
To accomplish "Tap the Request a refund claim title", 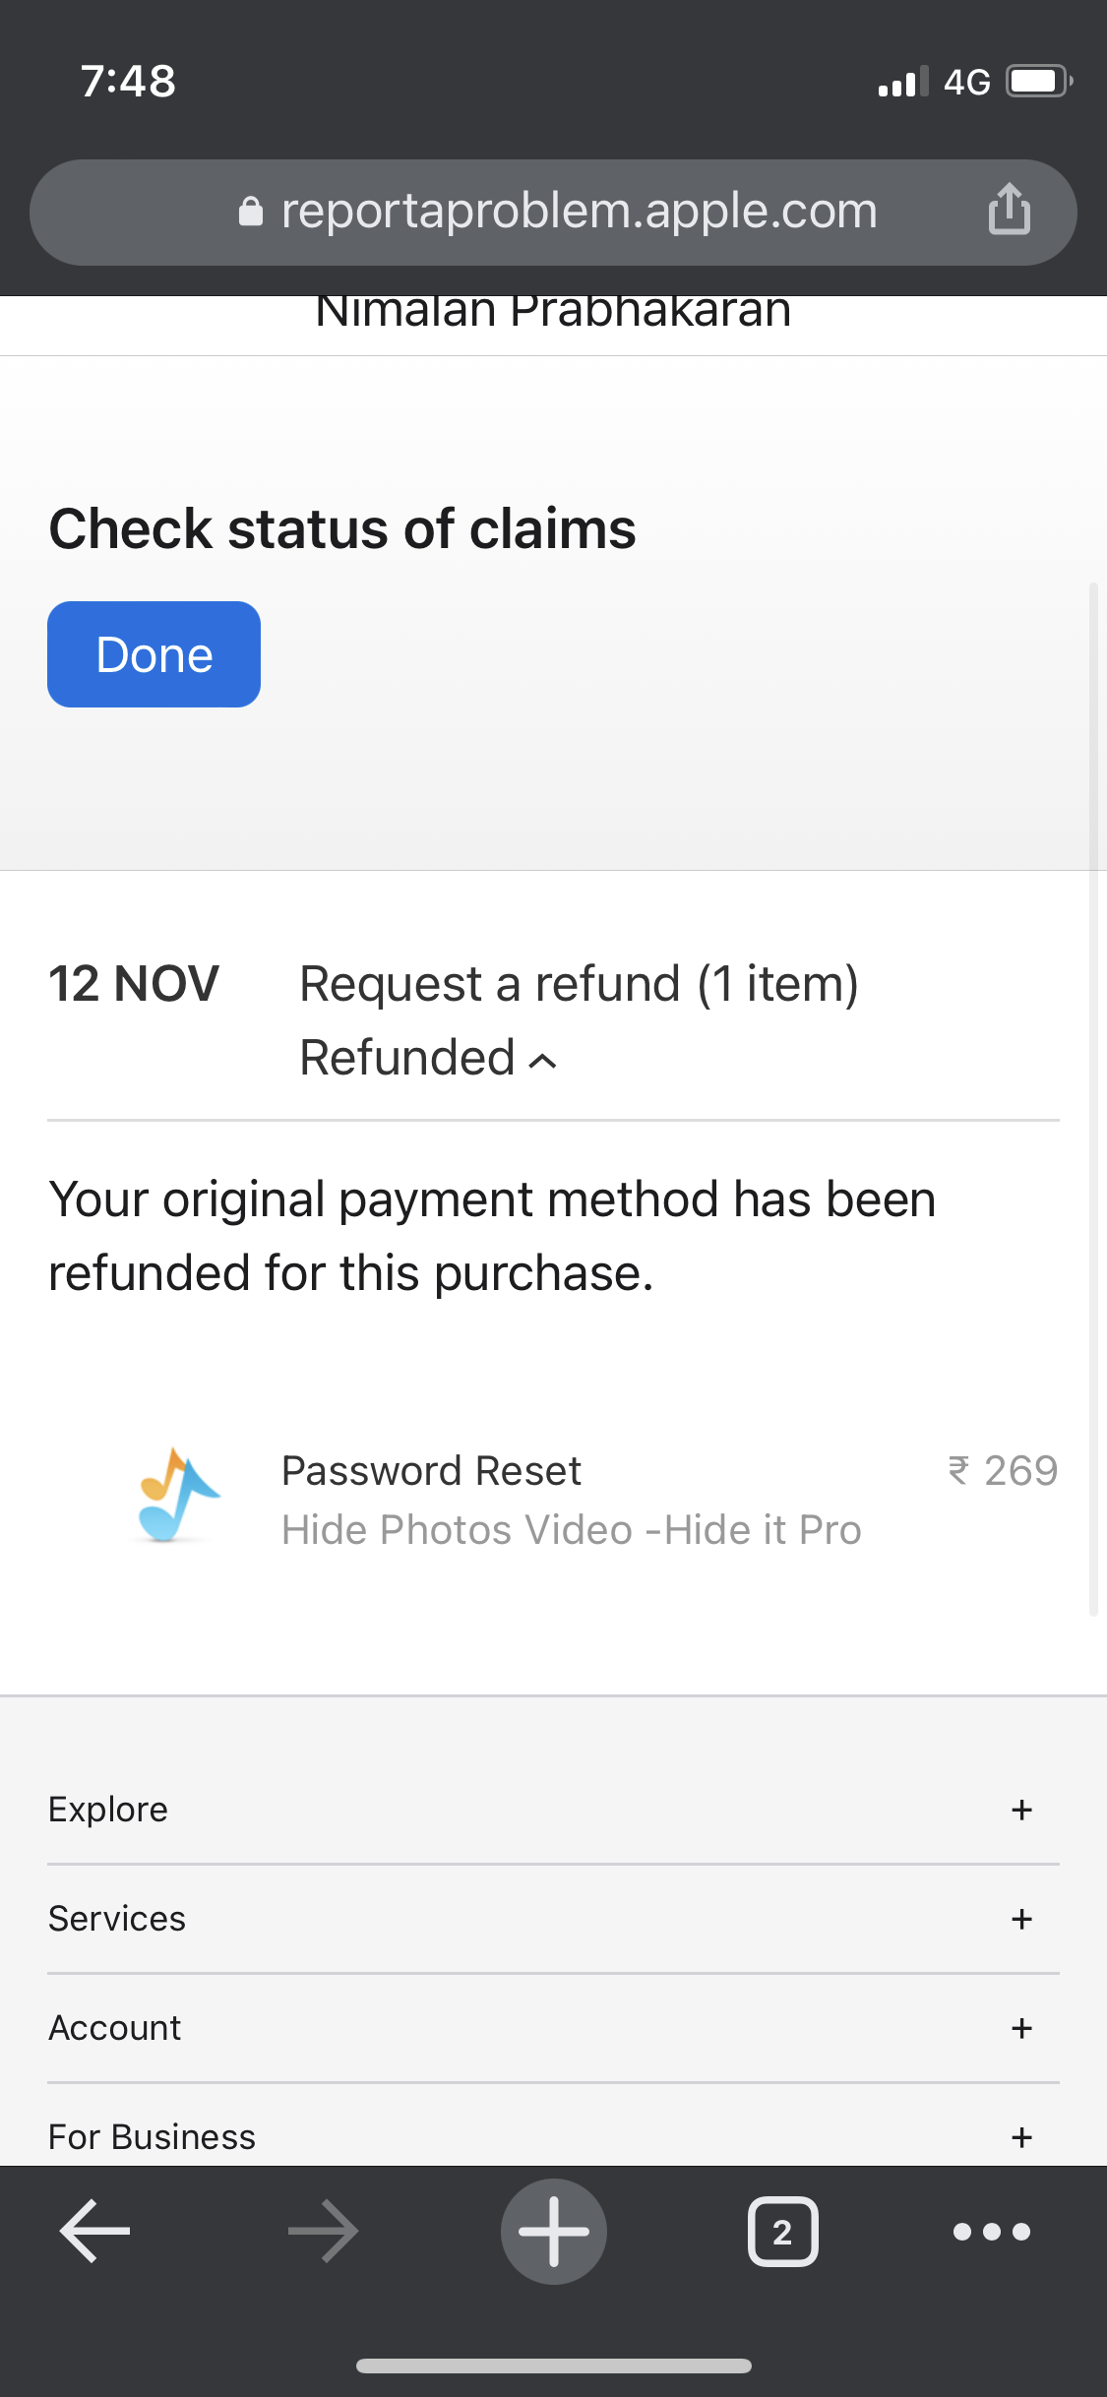I will (579, 984).
